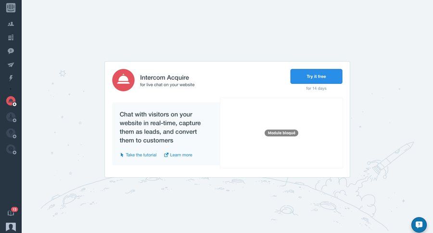Click the large red Intercom Acquire bell logo

pos(123,80)
